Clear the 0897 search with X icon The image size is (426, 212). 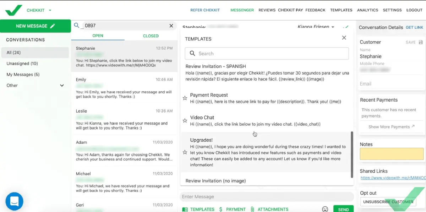click(171, 26)
